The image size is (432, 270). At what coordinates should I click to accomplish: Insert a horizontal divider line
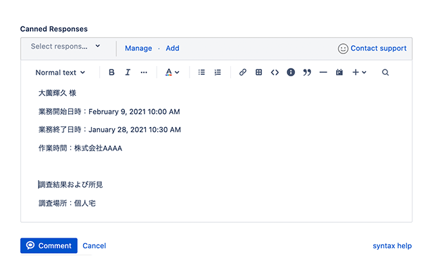323,72
